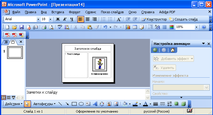Image resolution: width=213 pixels, height=115 pixels.
Task: Open the Действия dropdown menu
Action: 14,104
